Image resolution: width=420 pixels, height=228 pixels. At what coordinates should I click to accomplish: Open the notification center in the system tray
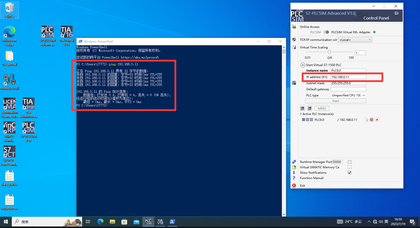pos(412,221)
